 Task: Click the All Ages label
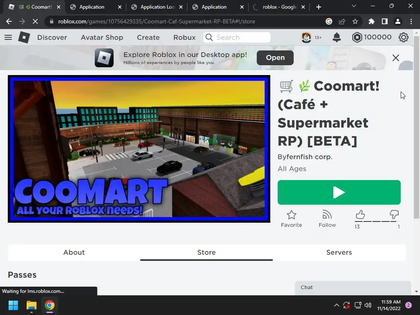click(x=292, y=169)
